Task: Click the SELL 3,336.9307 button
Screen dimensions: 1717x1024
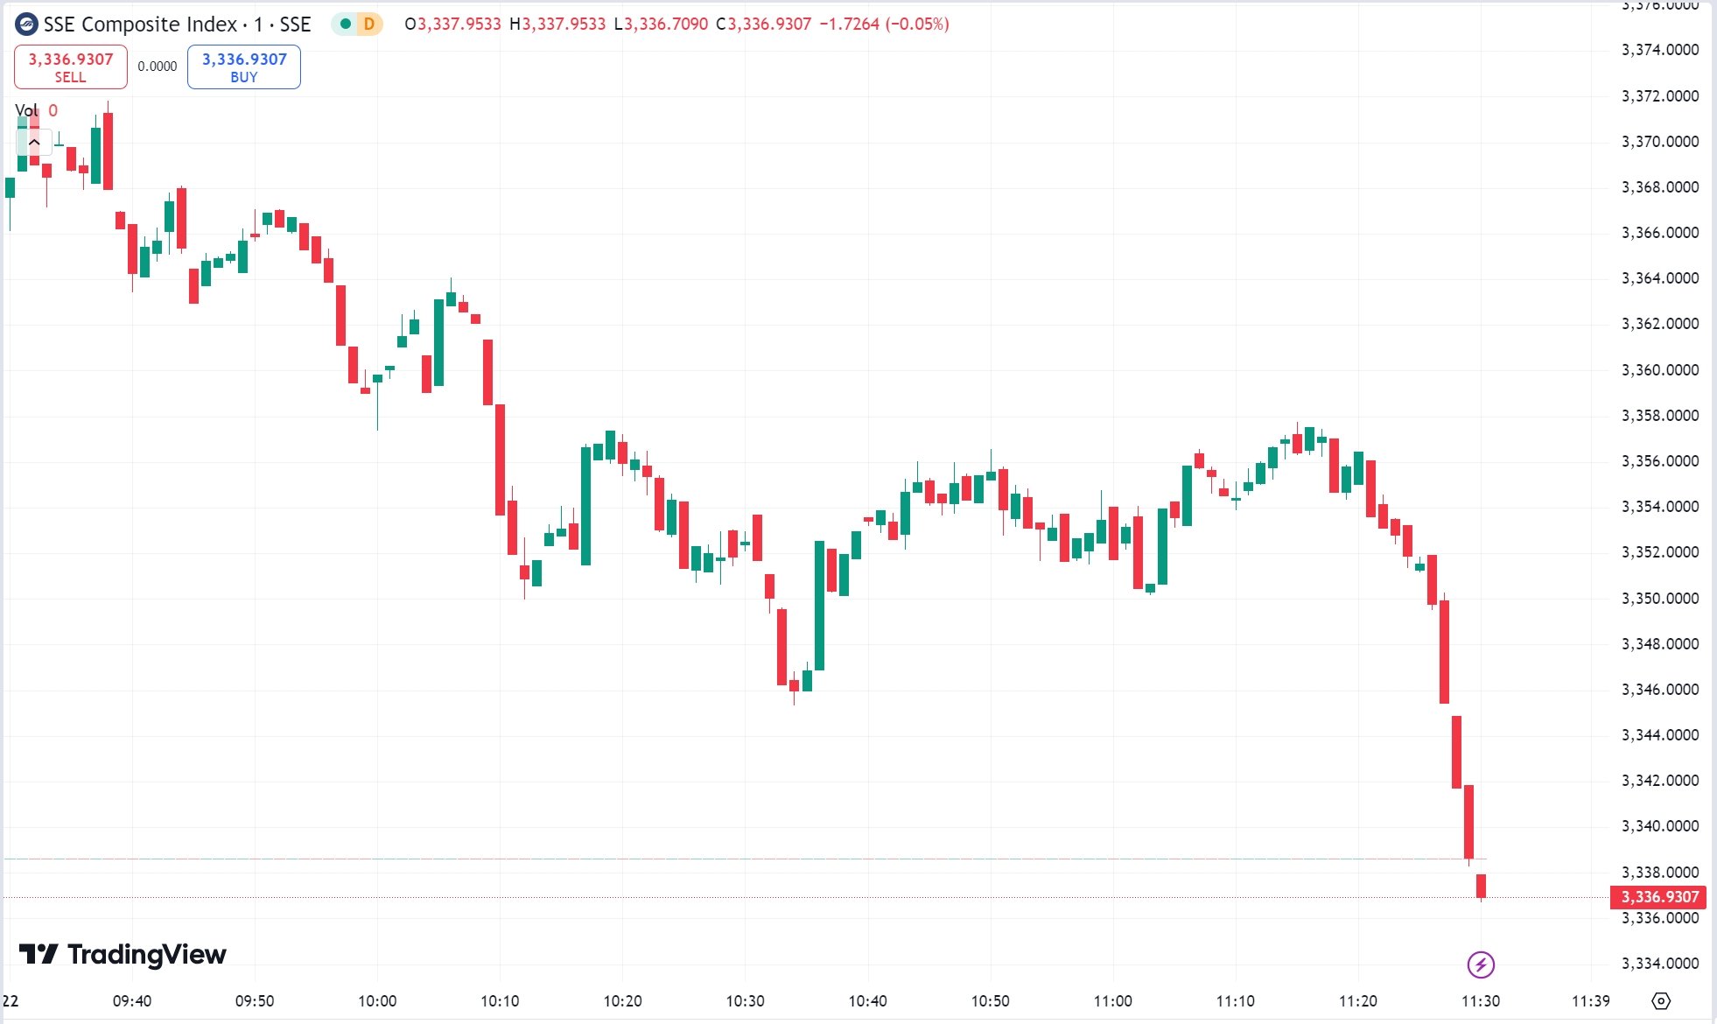Action: pos(71,67)
